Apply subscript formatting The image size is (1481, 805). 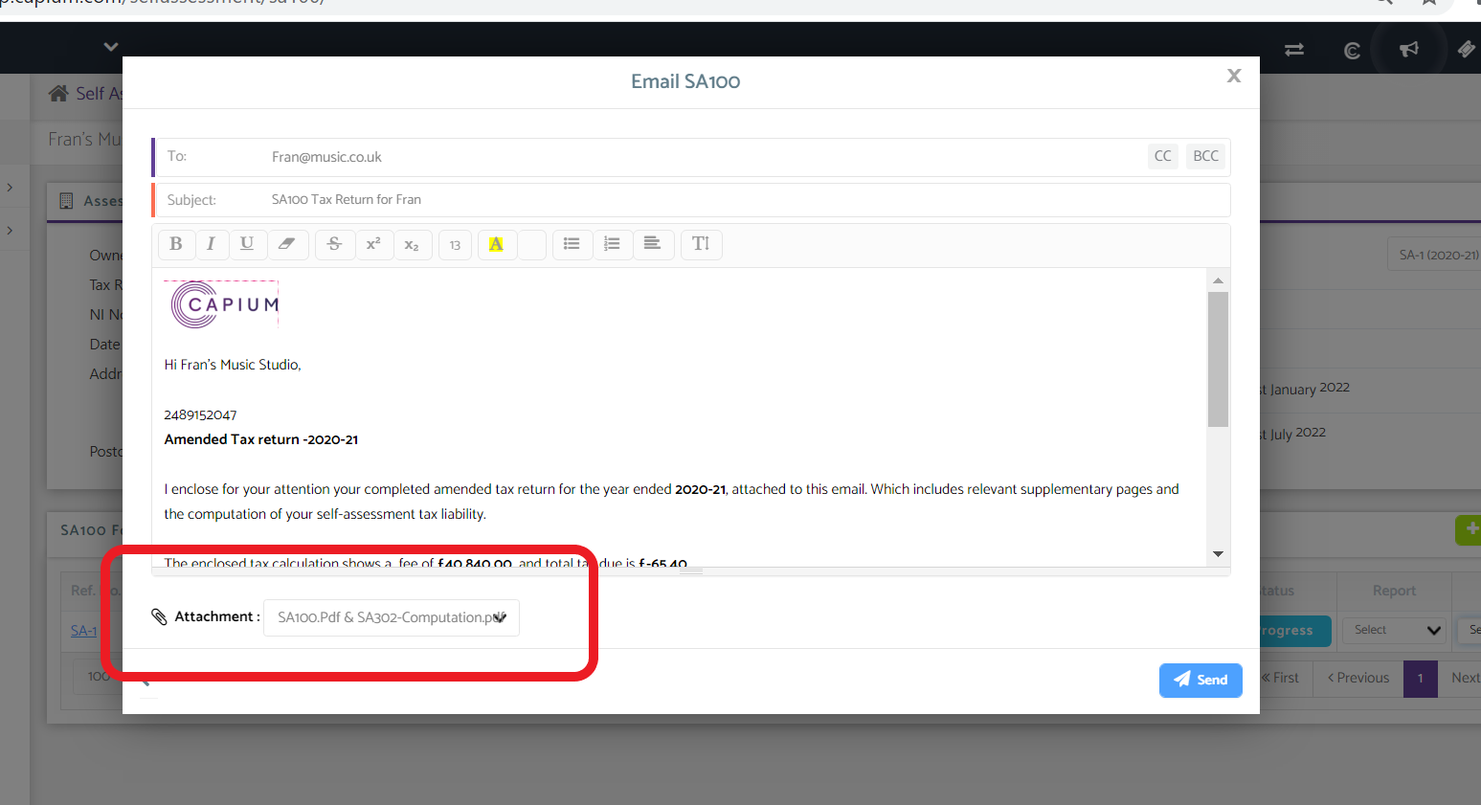pos(412,244)
